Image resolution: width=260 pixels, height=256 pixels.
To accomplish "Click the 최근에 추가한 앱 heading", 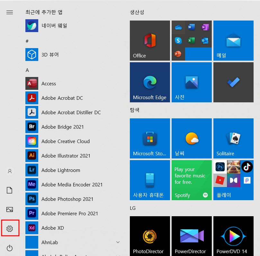I will click(x=44, y=12).
